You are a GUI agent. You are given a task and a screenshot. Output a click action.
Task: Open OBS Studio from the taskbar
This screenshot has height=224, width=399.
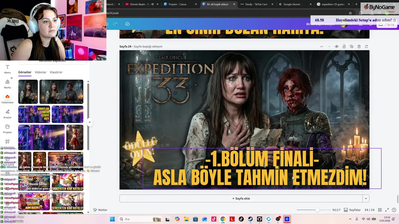click(x=278, y=219)
